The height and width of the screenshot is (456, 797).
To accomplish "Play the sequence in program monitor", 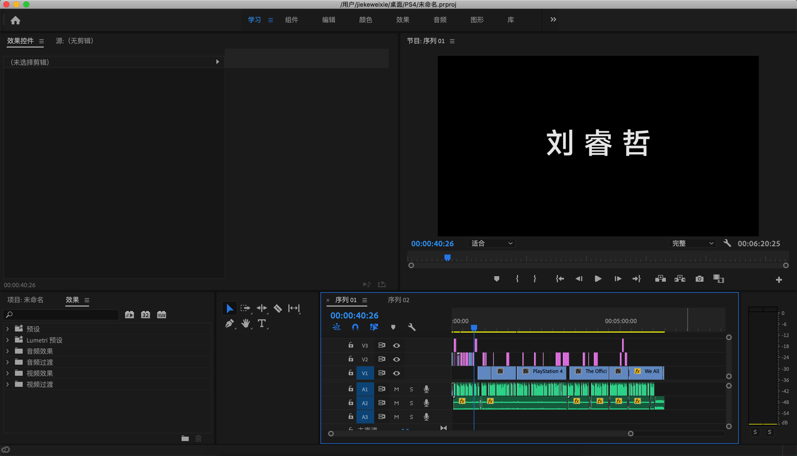I will pos(598,279).
